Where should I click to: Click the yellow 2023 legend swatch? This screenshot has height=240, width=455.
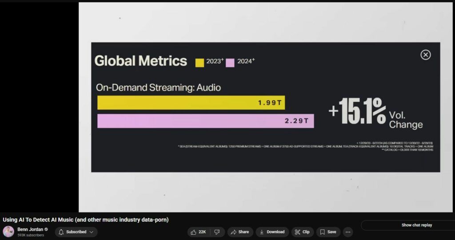pyautogui.click(x=200, y=63)
